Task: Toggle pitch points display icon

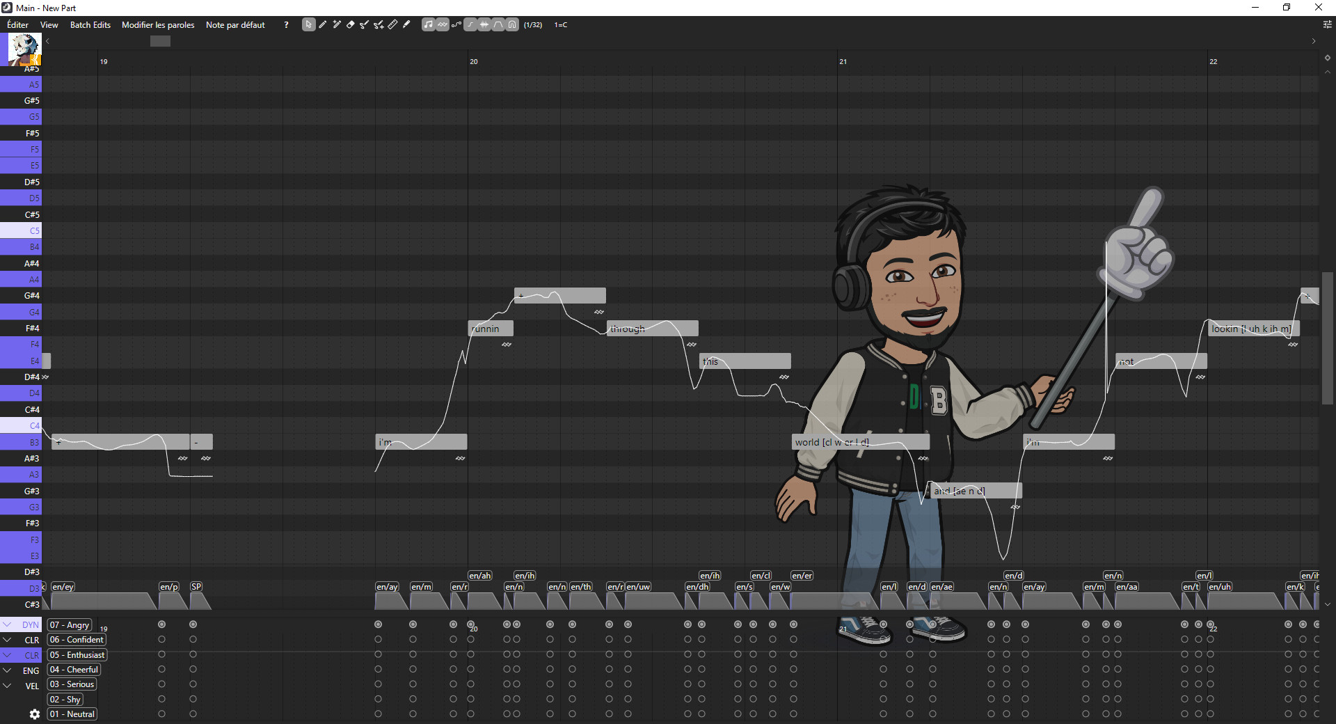Action: (456, 25)
